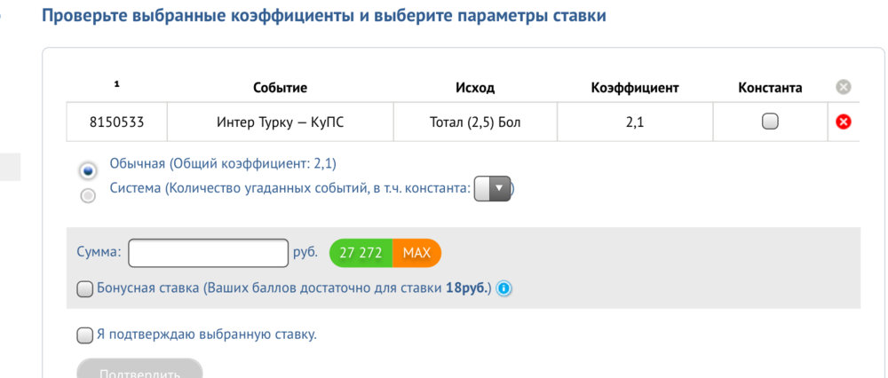Click the Константа column header
This screenshot has width=888, height=378.
click(x=770, y=88)
